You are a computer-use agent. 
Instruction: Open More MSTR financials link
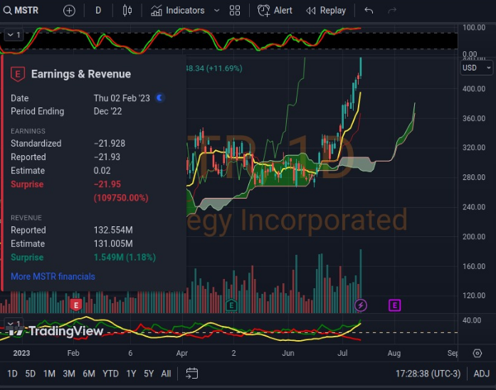[x=53, y=276]
